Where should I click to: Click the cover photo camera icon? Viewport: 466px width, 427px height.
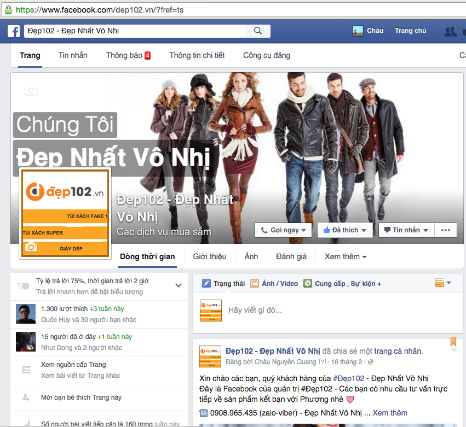(x=31, y=90)
